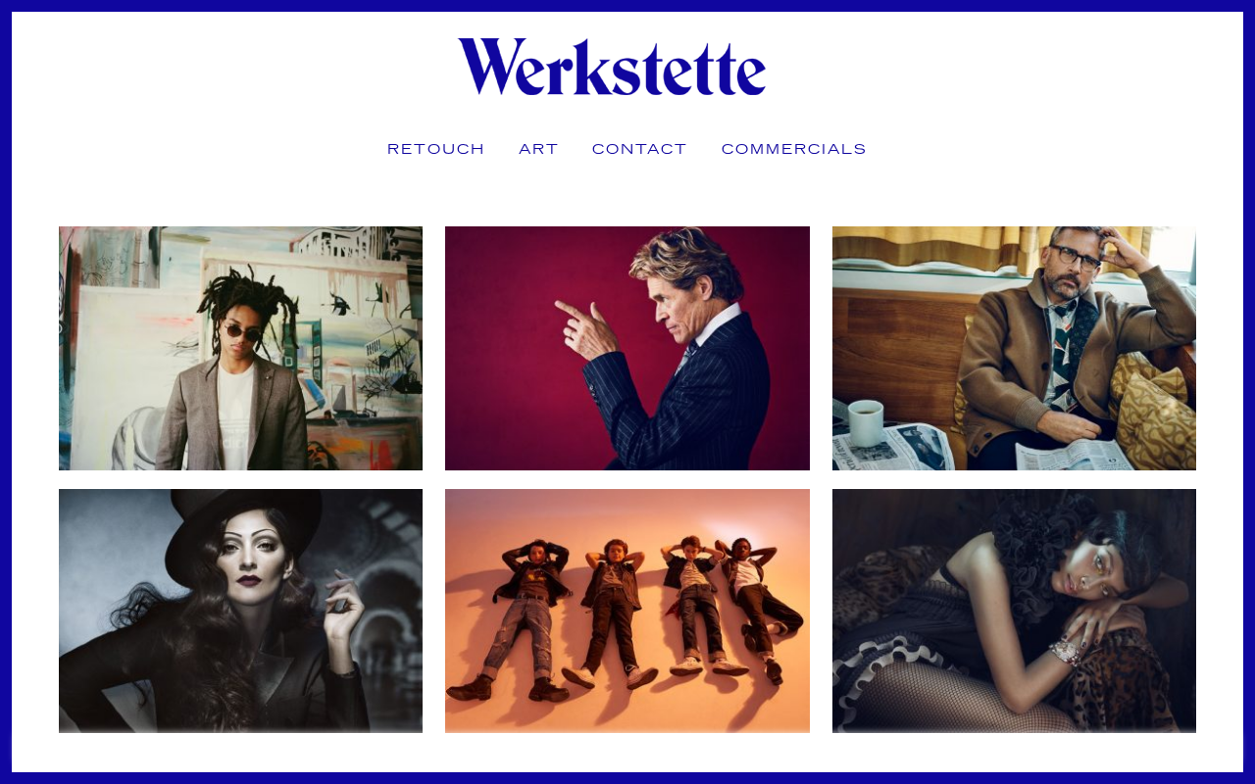This screenshot has height=784, width=1255.
Task: Open the photo of the dreadlocked person with paintings
Action: click(240, 348)
